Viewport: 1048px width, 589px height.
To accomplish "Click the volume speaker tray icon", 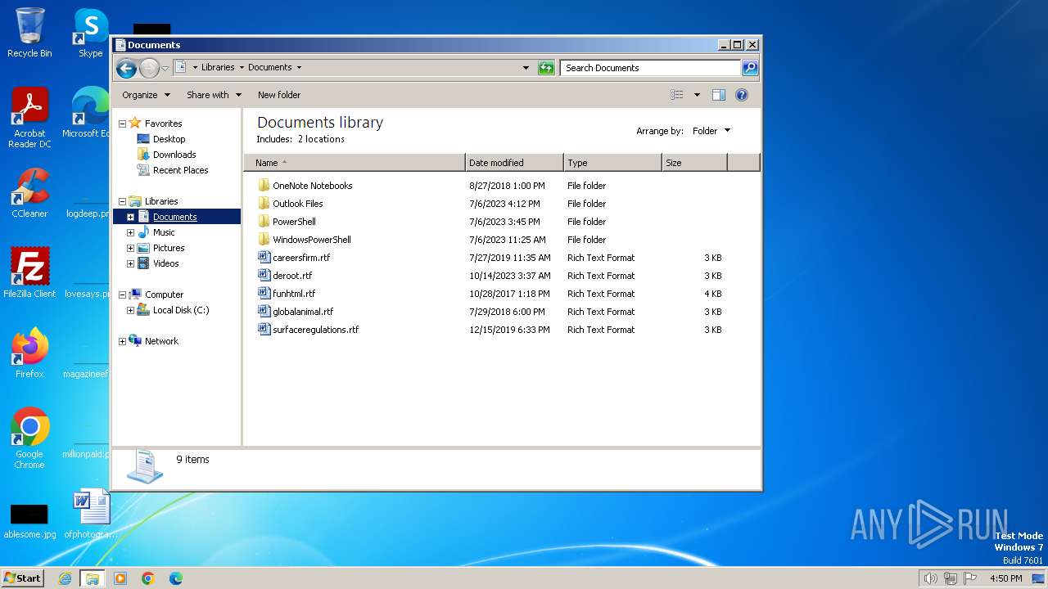I will tap(930, 578).
